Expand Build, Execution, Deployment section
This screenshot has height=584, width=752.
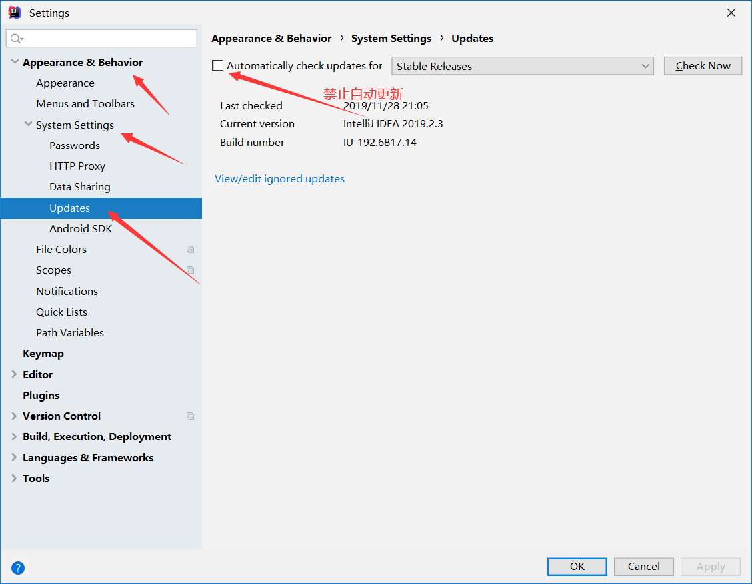(x=15, y=437)
